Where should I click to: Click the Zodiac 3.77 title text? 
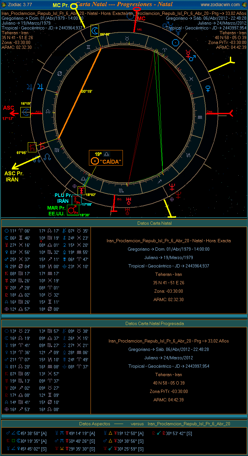tap(20, 5)
